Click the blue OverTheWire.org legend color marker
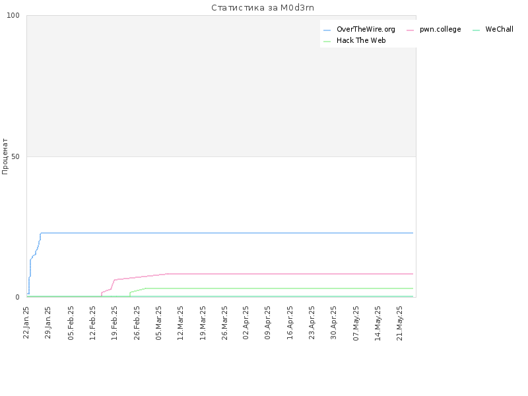Image resolution: width=528 pixels, height=396 pixels. pos(327,30)
